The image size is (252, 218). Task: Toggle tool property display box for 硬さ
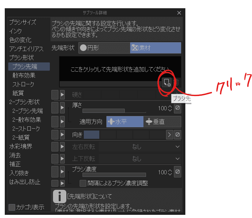point(55,95)
